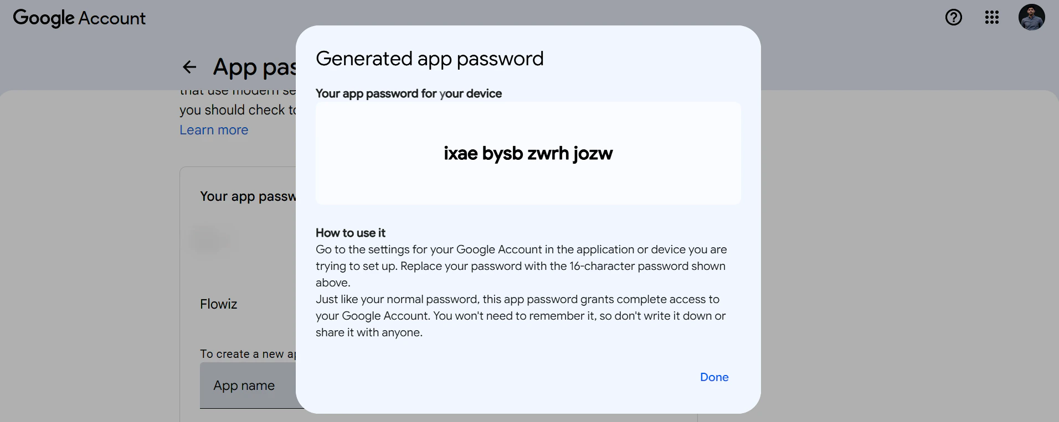
Task: Click the How to use it heading
Action: coord(350,233)
